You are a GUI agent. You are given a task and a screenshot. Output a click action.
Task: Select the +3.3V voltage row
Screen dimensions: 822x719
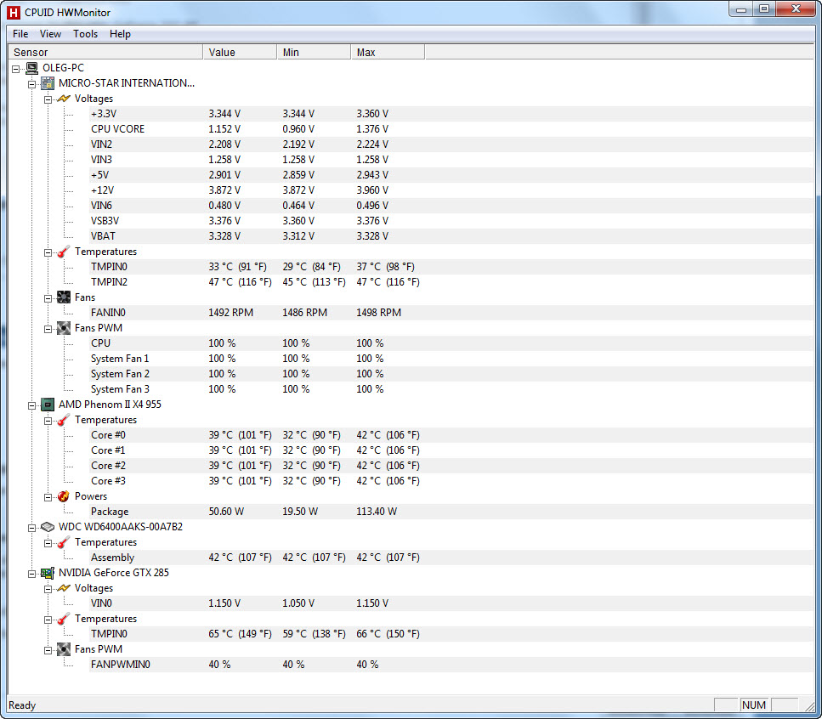tap(451, 114)
